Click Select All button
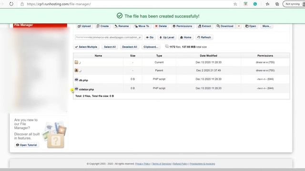Viewport: 305px width, 171px height. (110, 47)
